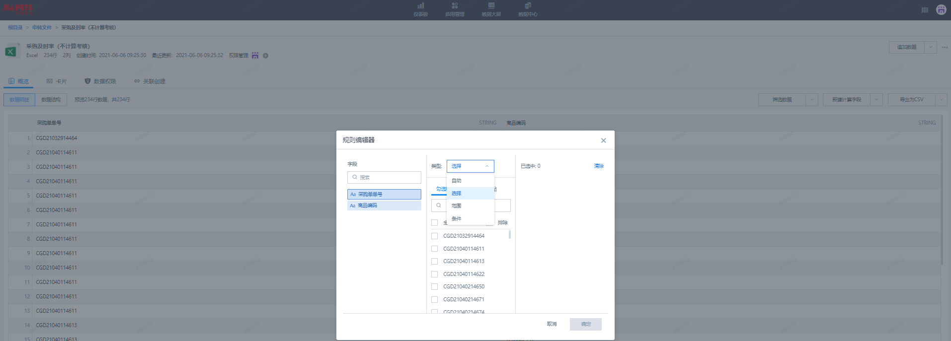Expand the arrow next to 新建计算字段
Image resolution: width=951 pixels, height=341 pixels.
click(876, 100)
